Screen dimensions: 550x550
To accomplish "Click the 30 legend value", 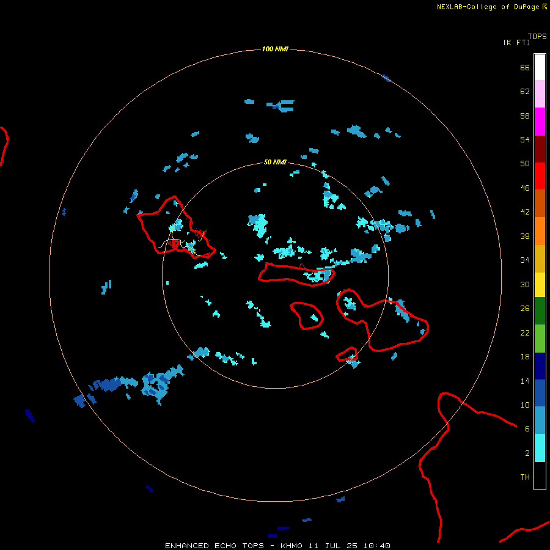I will point(525,284).
